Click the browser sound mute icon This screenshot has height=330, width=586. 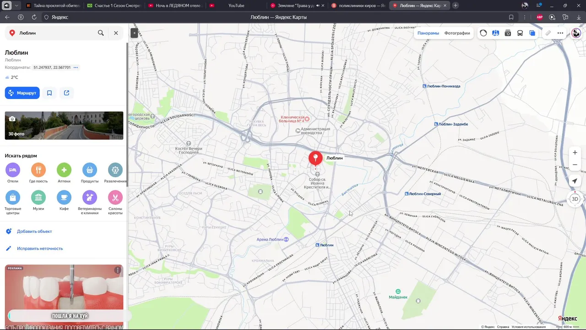click(7, 5)
